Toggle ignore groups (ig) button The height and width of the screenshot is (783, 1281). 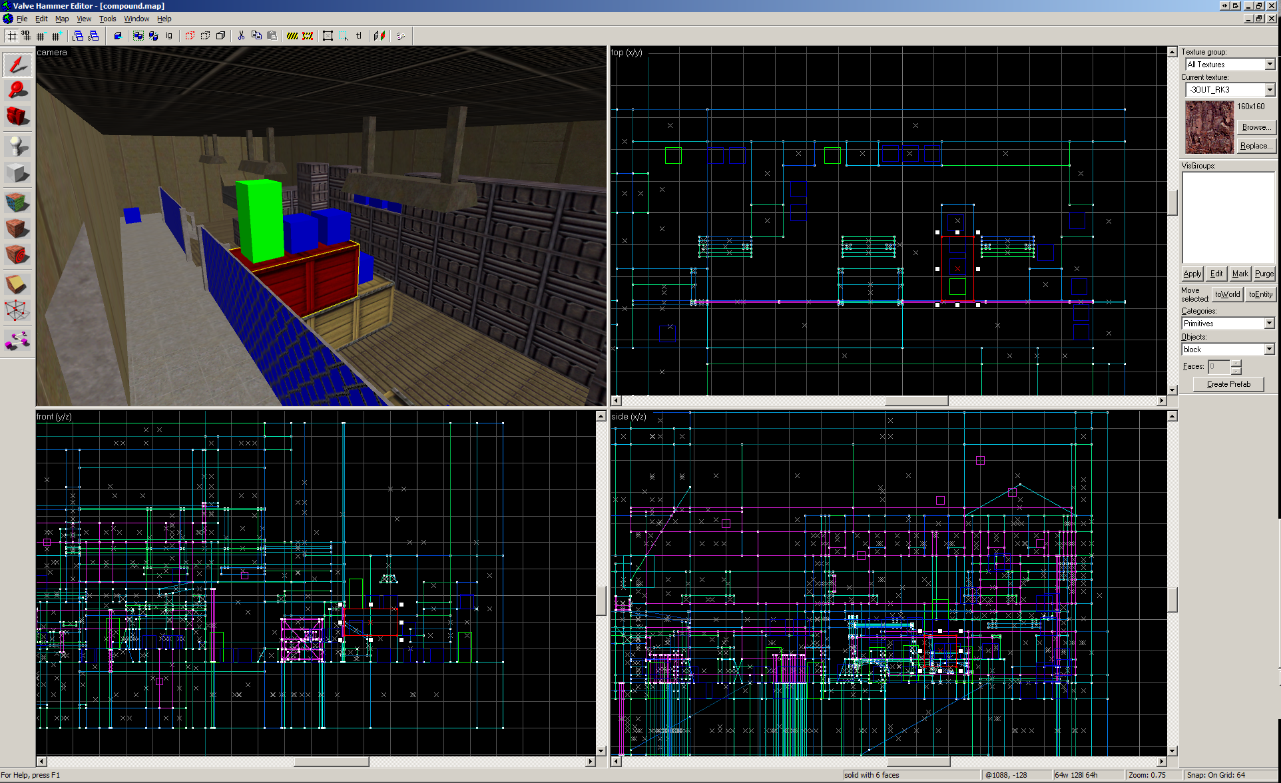tap(169, 36)
